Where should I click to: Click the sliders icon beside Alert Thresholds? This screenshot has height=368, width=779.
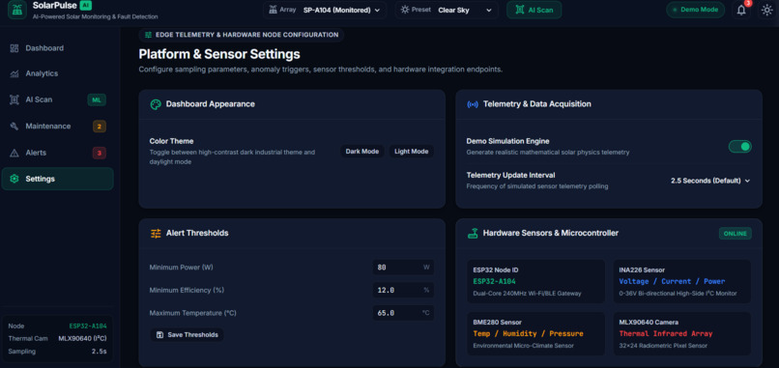(156, 233)
